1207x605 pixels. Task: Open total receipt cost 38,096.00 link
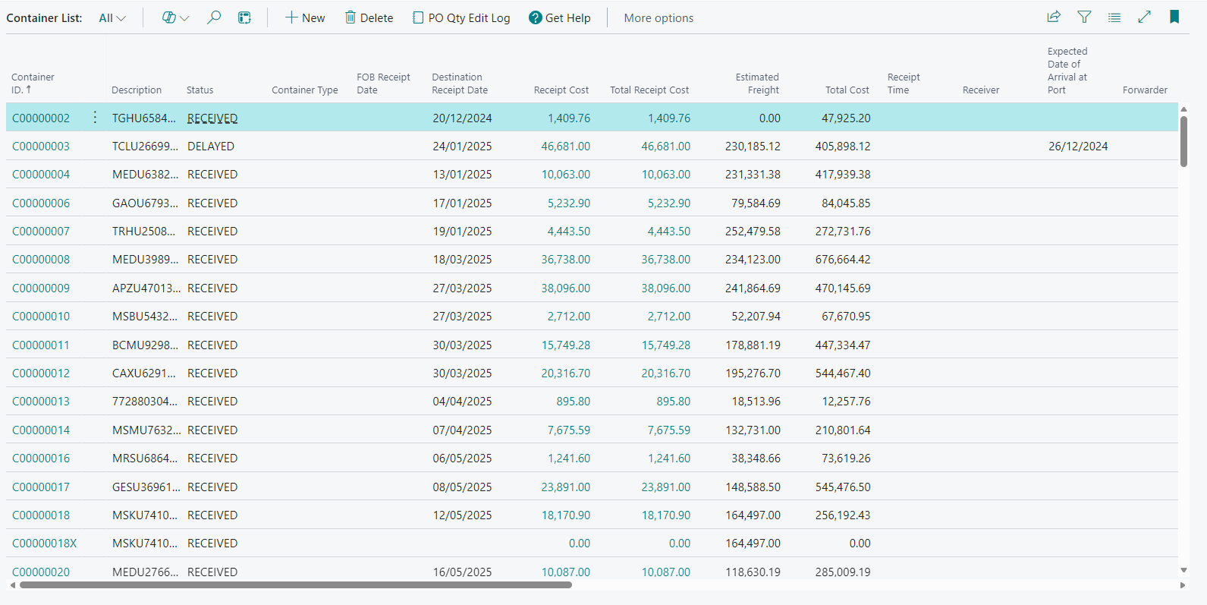(665, 288)
